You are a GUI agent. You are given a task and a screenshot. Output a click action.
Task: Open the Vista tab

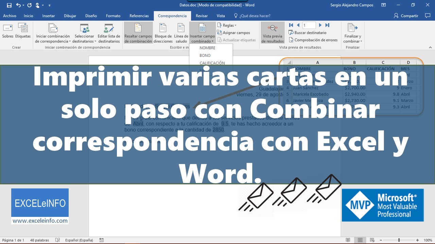[x=221, y=16]
